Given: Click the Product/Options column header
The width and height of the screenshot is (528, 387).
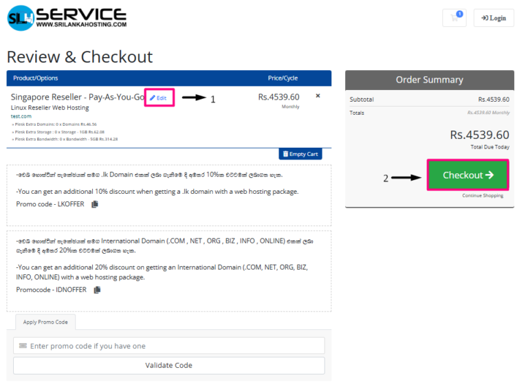Looking at the screenshot, I should [x=36, y=78].
